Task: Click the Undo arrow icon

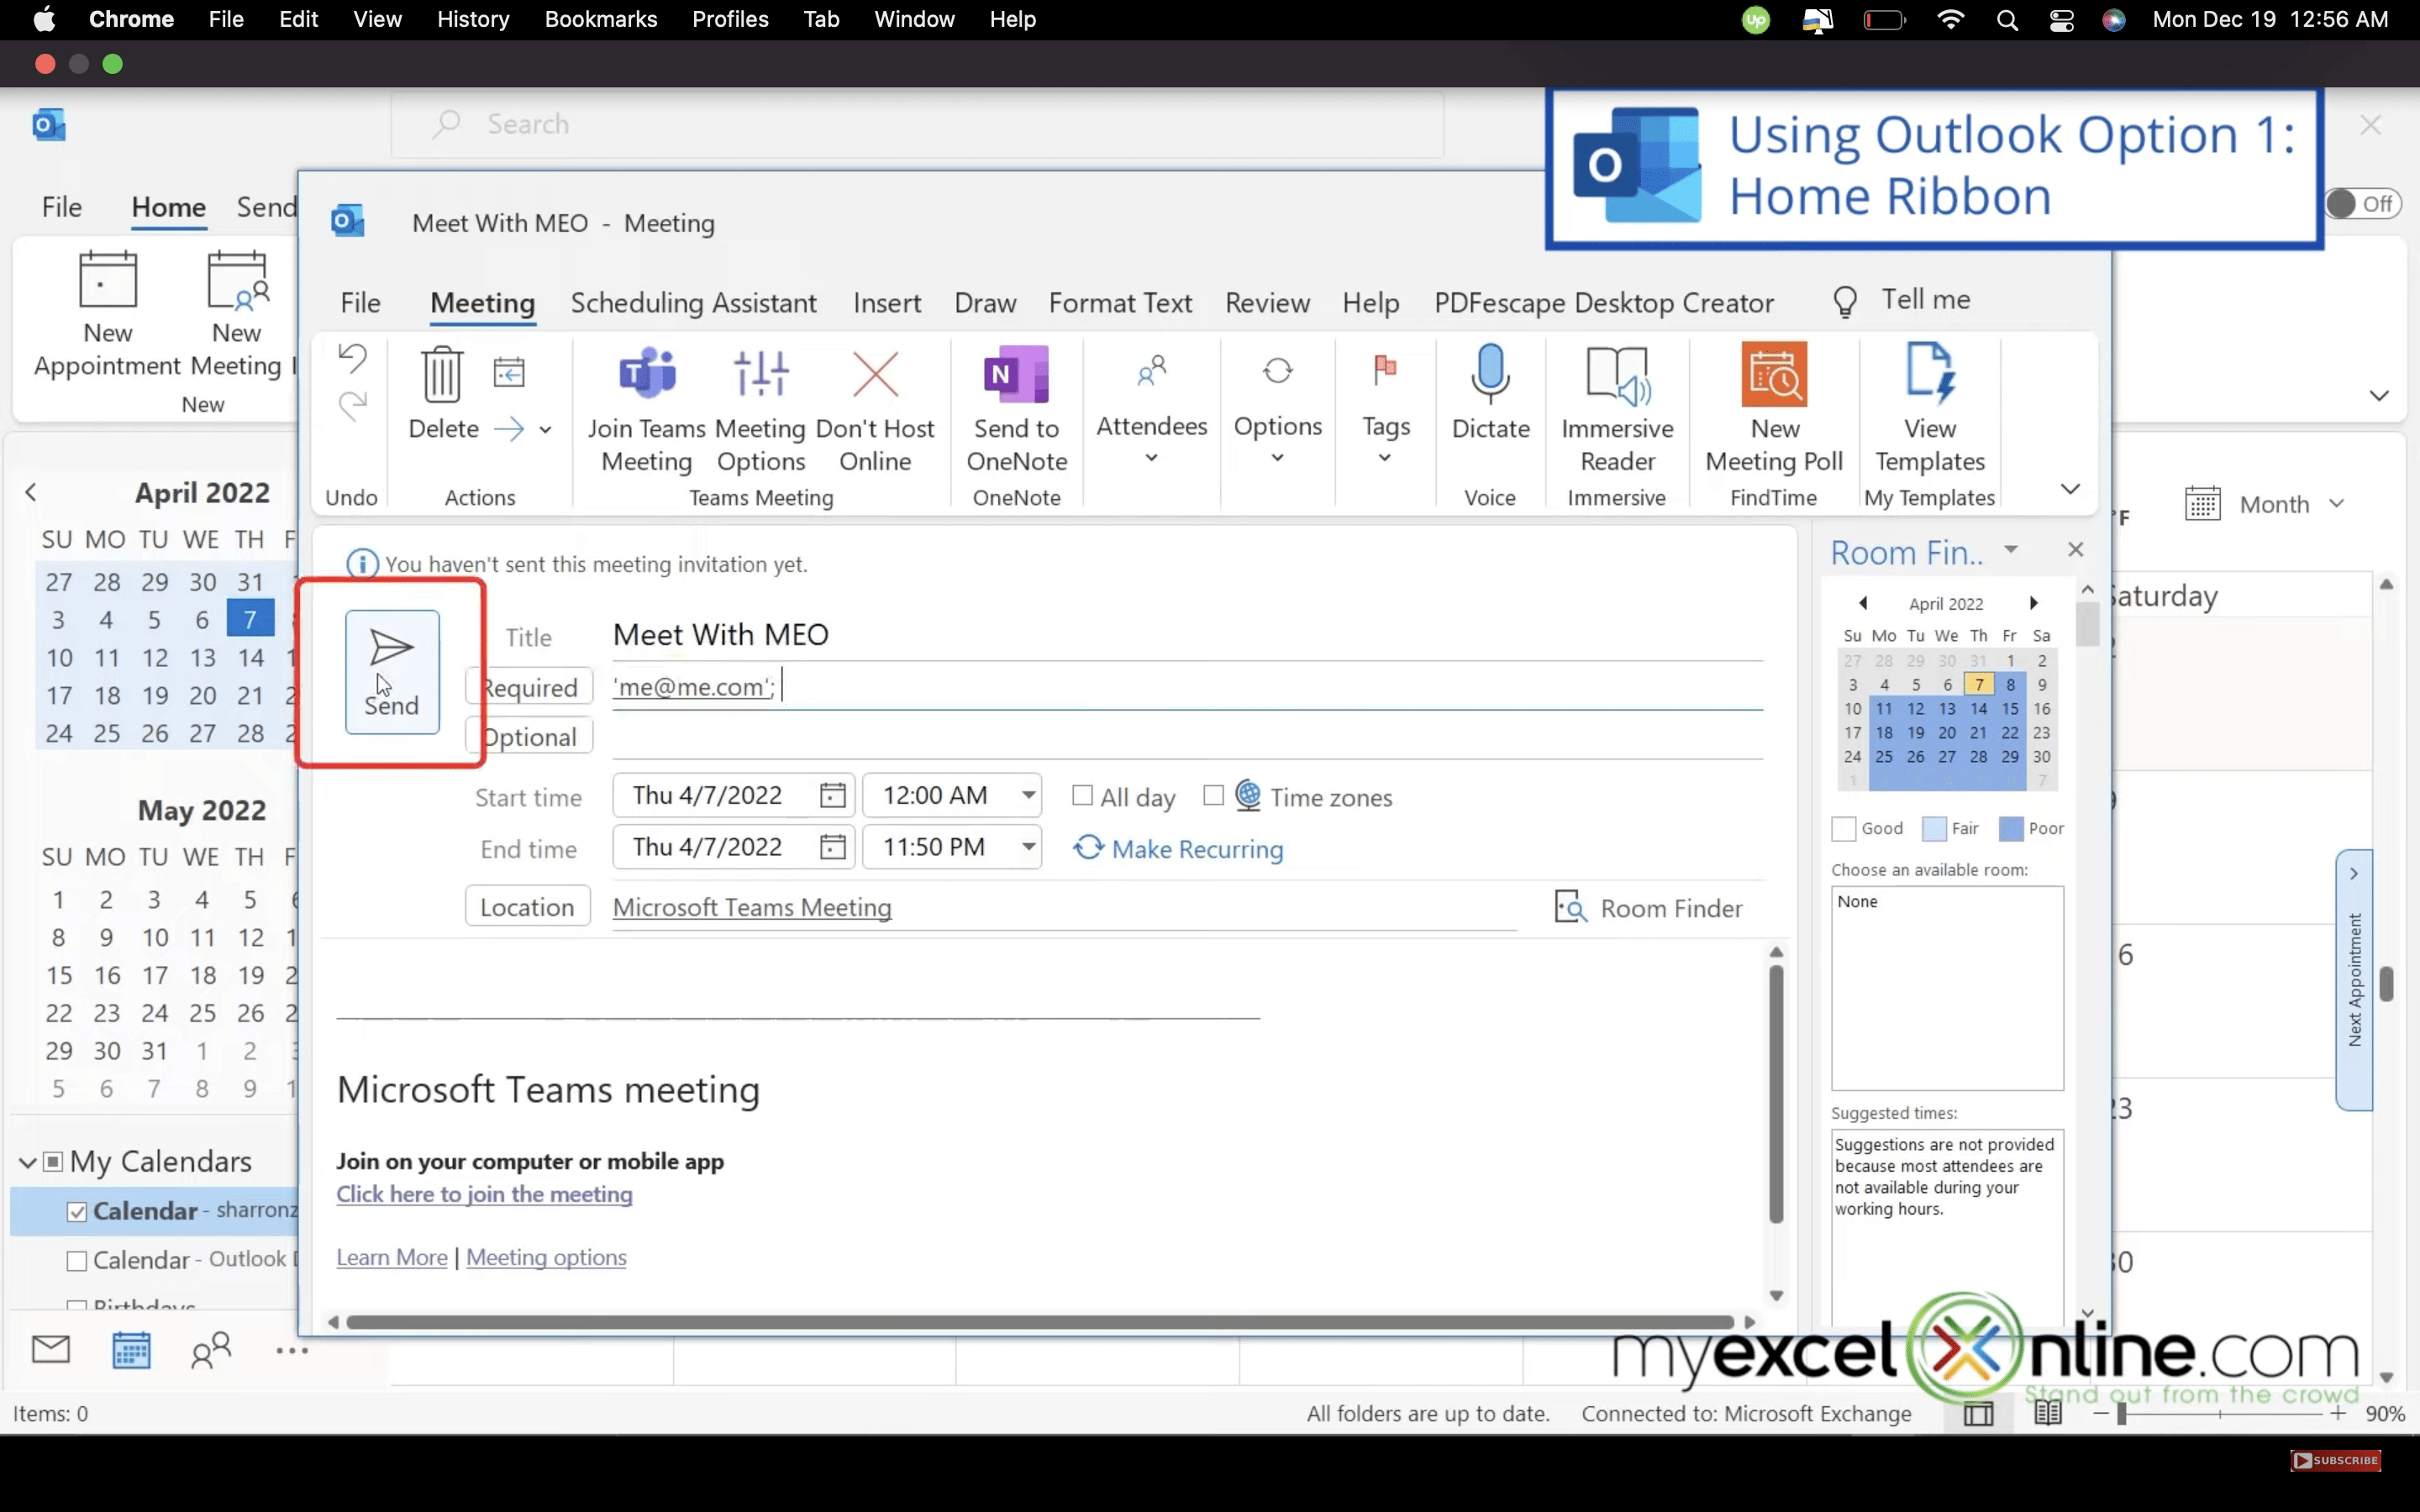Action: [352, 358]
